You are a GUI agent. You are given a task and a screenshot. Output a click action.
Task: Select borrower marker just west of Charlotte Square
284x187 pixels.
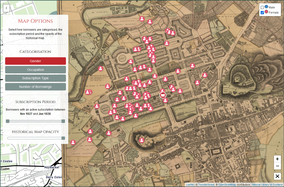click(97, 106)
